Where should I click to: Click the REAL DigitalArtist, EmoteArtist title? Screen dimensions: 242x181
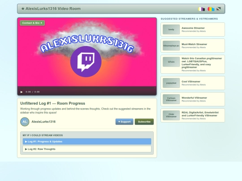[200, 114]
